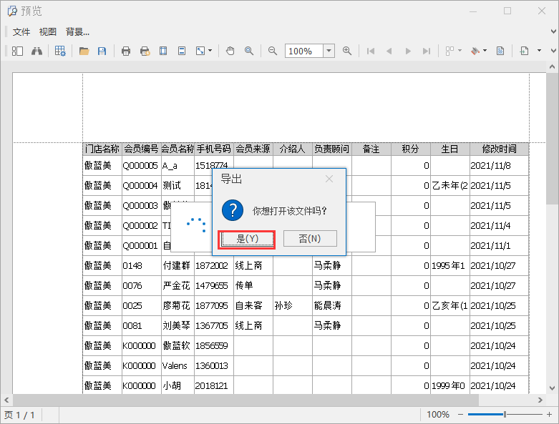The height and width of the screenshot is (424, 559).
Task: Click the 2021/11/8 date cell
Action: pyautogui.click(x=499, y=166)
